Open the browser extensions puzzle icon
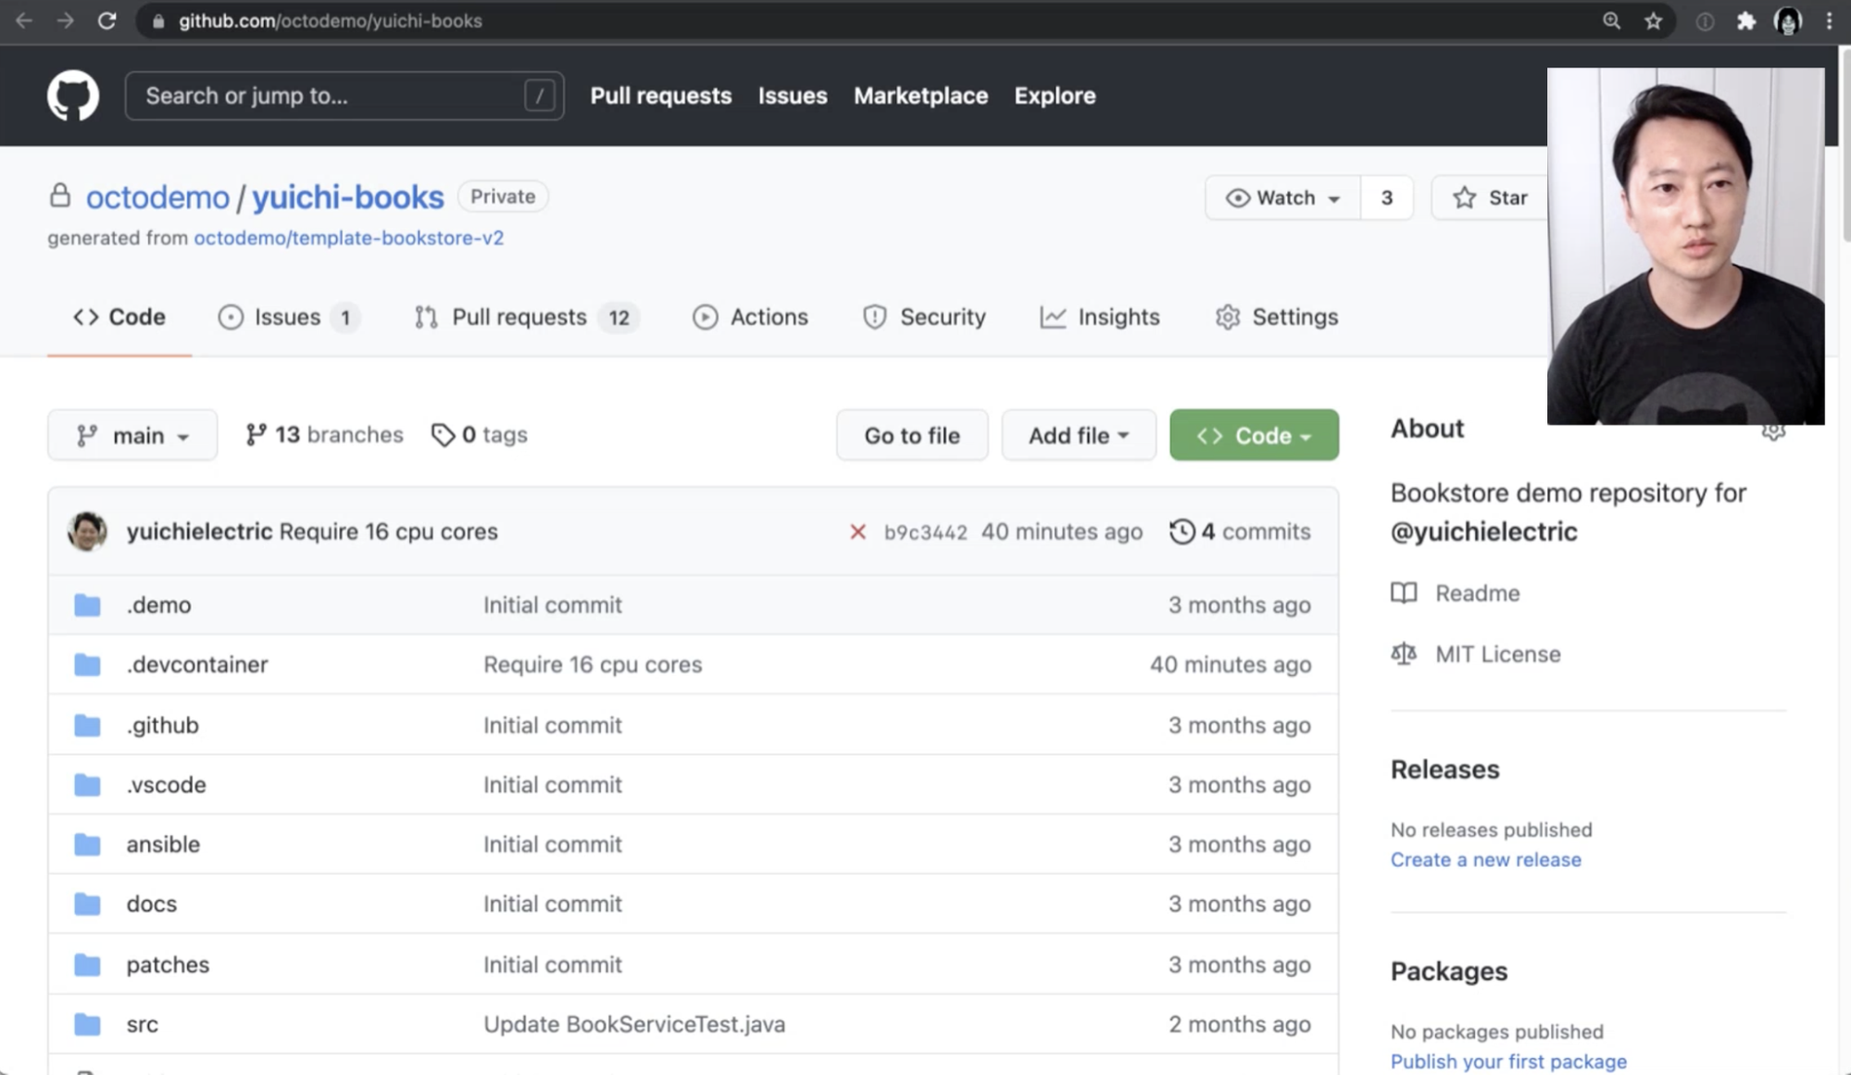The width and height of the screenshot is (1851, 1075). click(x=1745, y=20)
